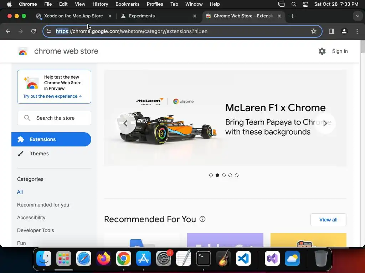Show previous carousel slide
The image size is (365, 273).
coord(125,123)
